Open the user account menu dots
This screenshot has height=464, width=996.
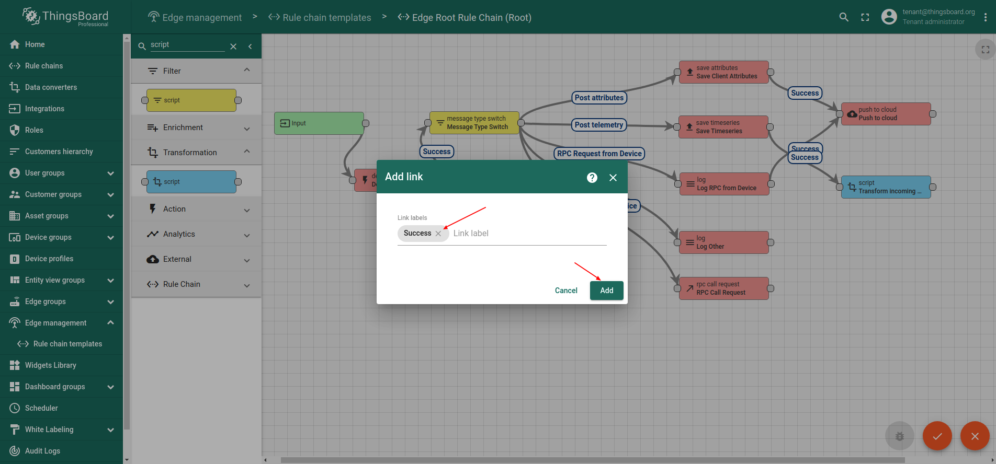(x=986, y=17)
